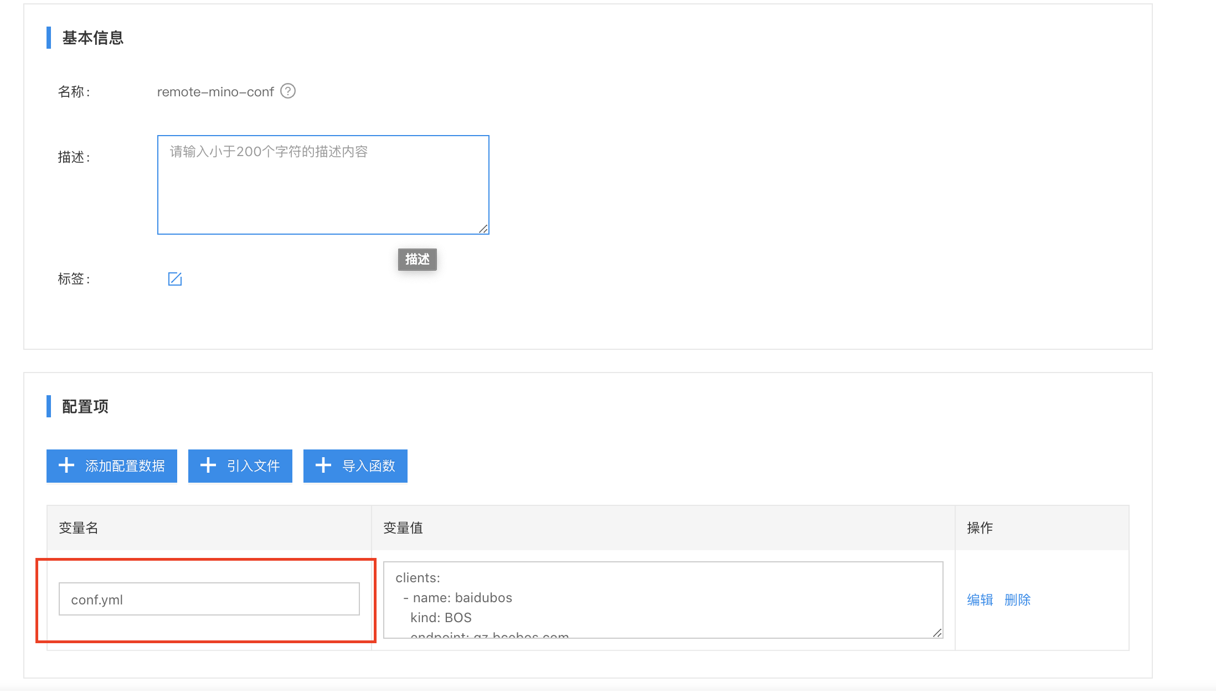Viewport: 1216px width, 693px height.
Task: Click the resize handle of variable value textarea
Action: pyautogui.click(x=937, y=633)
